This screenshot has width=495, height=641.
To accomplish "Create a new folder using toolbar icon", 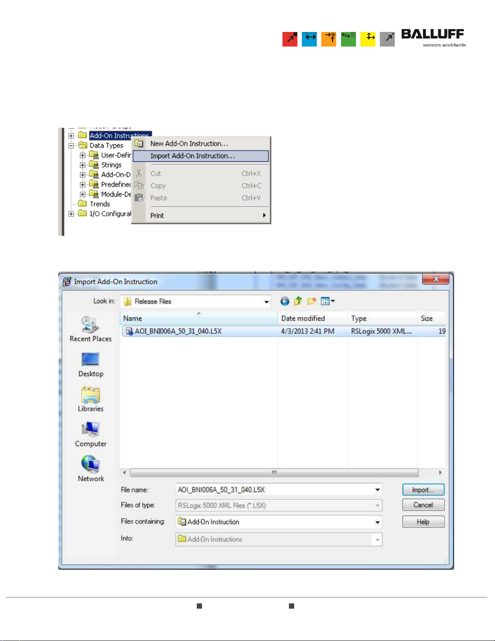I will 312,301.
